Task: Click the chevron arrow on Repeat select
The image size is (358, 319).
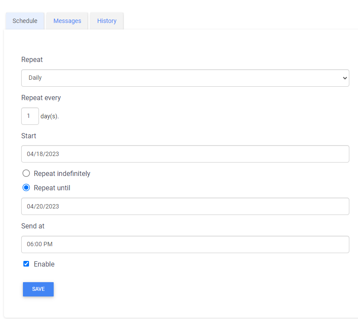Action: pyautogui.click(x=345, y=78)
